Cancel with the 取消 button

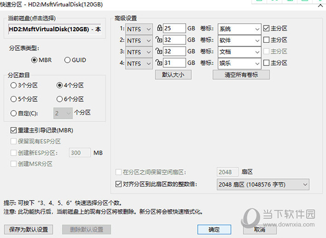point(260,229)
